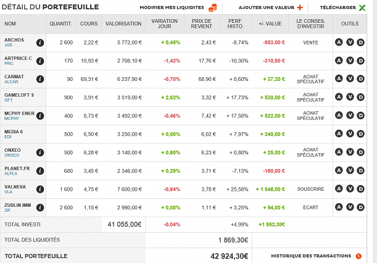Click the D tool icon in CARMAT row
Viewport: 377px width, 263px height.
[x=361, y=79]
